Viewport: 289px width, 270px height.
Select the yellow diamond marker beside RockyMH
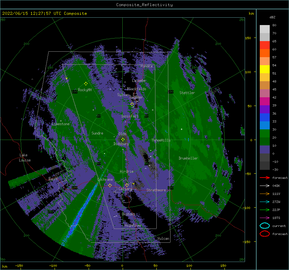[86, 84]
